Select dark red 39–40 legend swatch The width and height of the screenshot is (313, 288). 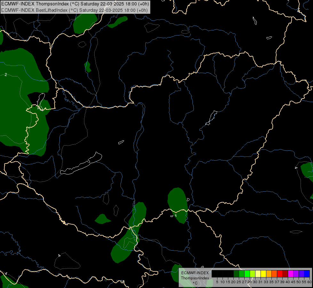click(285, 274)
